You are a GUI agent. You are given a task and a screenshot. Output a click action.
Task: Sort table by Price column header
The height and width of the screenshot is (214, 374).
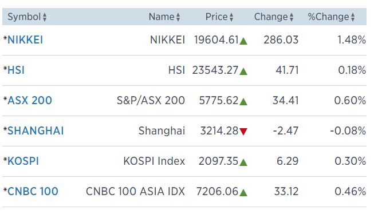click(x=216, y=17)
